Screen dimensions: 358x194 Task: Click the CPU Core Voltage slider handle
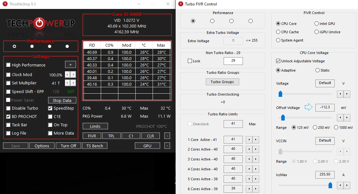[x=280, y=94]
